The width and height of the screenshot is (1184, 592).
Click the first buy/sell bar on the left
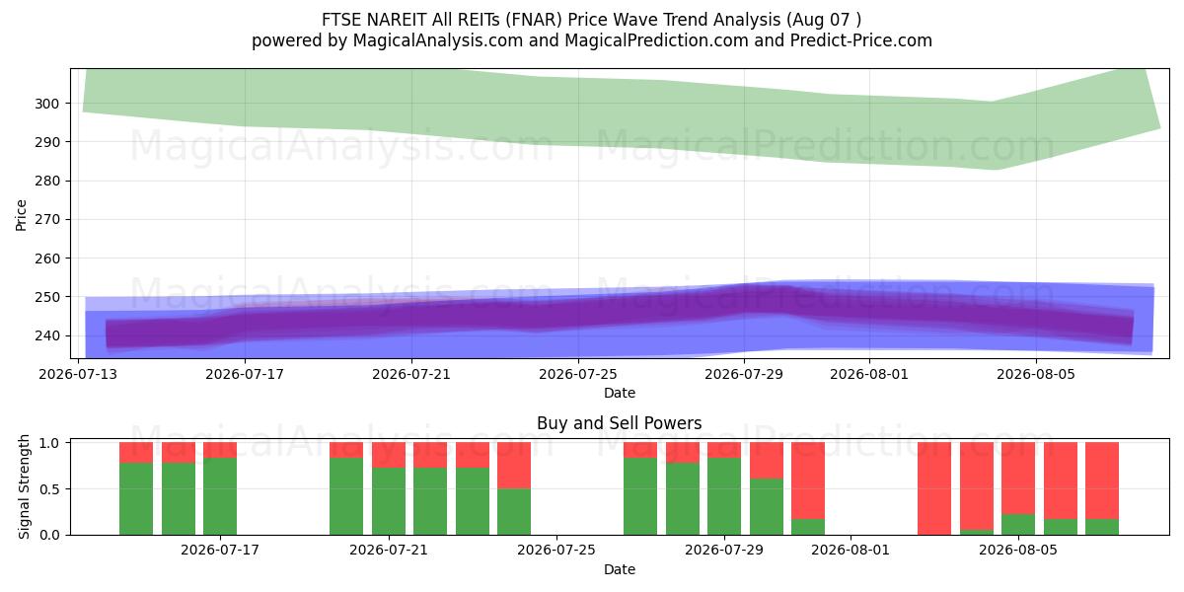[x=136, y=488]
